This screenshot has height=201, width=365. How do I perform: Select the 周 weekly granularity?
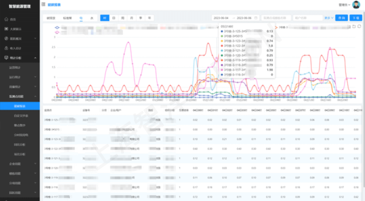tap(123, 18)
